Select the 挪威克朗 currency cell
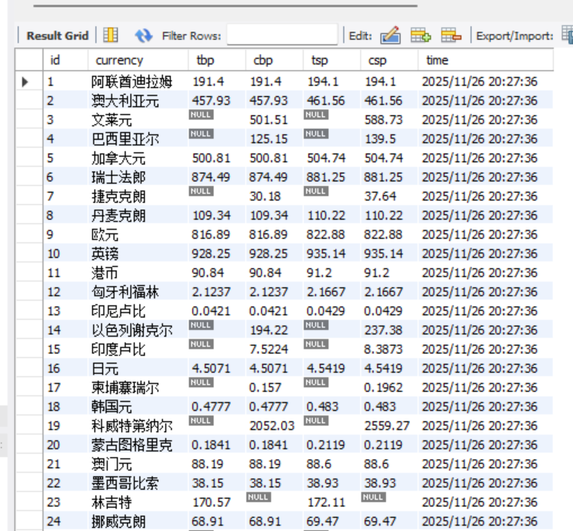The width and height of the screenshot is (573, 531). click(x=138, y=521)
